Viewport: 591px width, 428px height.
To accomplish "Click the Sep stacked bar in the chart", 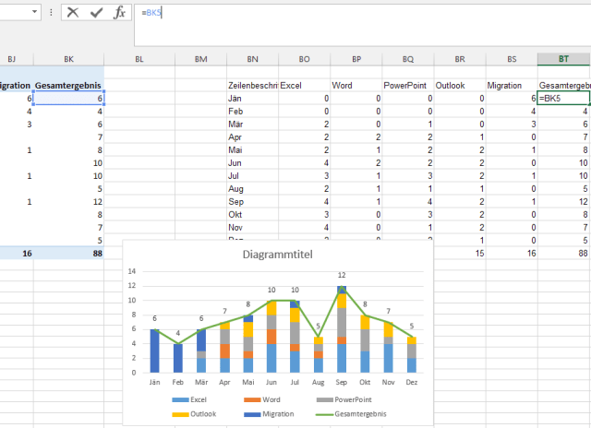I will pyautogui.click(x=342, y=331).
